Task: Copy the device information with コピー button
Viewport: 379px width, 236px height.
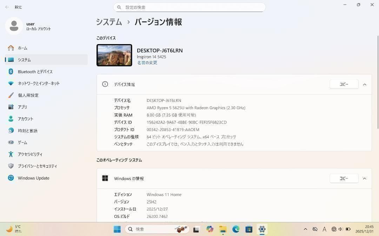Action: 344,84
